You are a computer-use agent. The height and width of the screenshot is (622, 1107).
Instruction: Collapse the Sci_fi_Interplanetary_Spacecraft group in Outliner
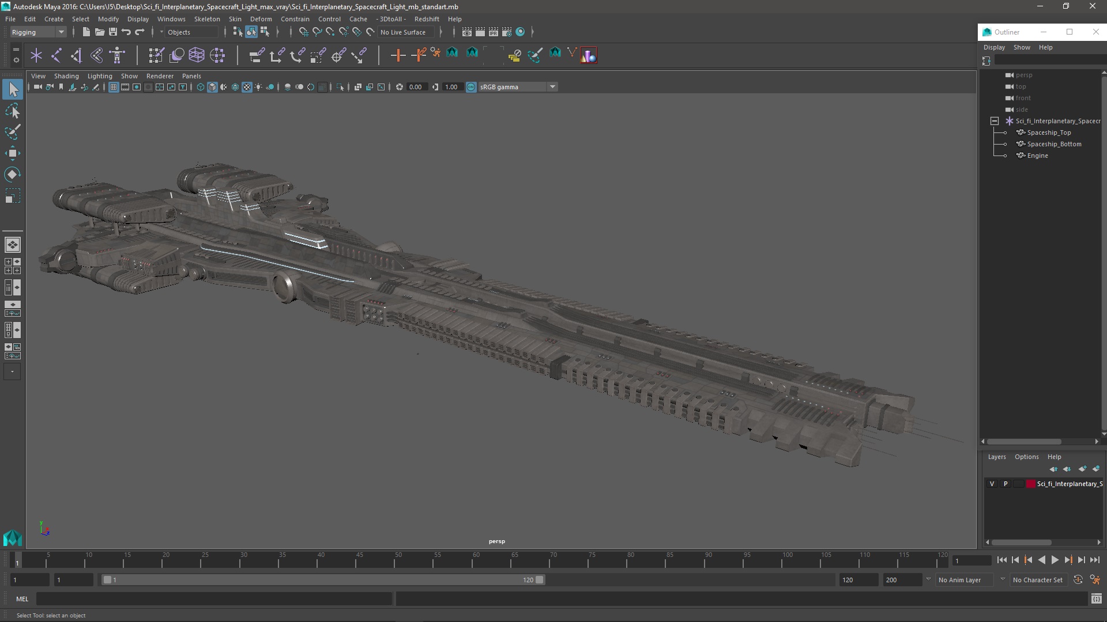pos(995,121)
